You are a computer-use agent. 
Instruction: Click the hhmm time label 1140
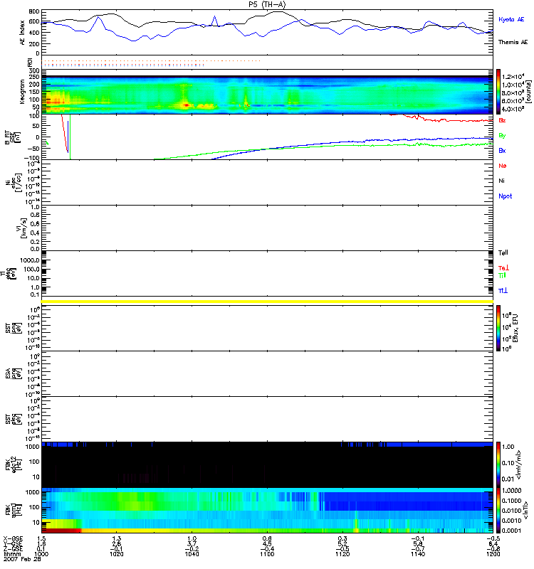pyautogui.click(x=418, y=554)
